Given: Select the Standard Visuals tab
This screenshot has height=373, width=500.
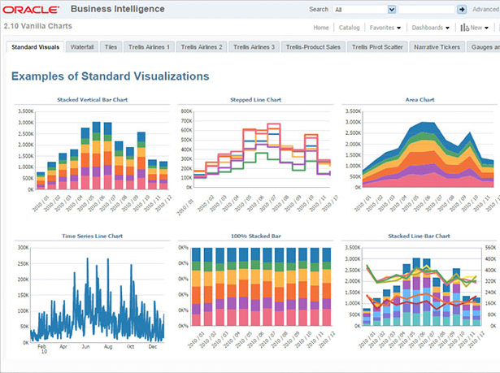Looking at the screenshot, I should tap(36, 47).
